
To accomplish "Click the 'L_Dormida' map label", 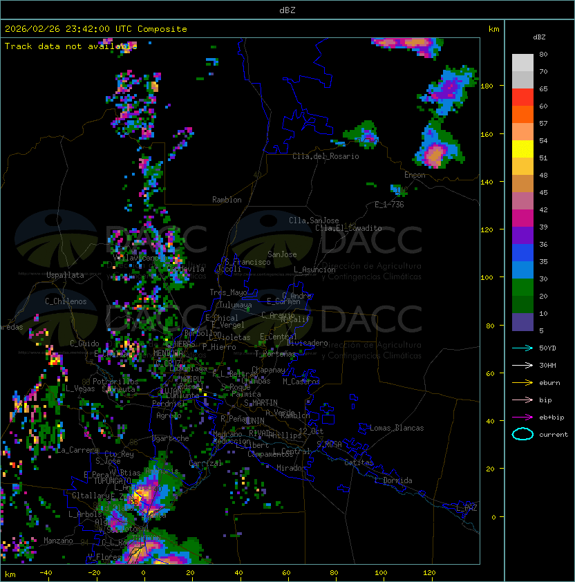I will click(393, 480).
